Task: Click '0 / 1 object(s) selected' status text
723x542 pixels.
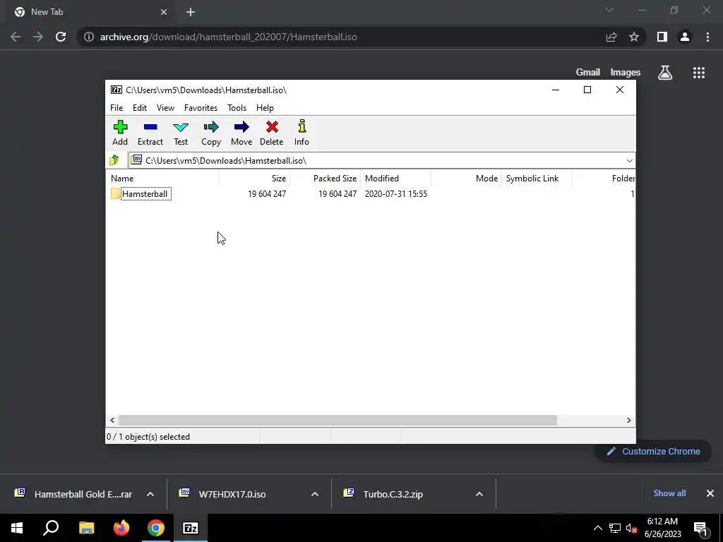Action: (148, 437)
